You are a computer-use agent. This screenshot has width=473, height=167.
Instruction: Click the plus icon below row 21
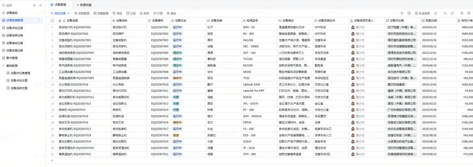(52, 160)
